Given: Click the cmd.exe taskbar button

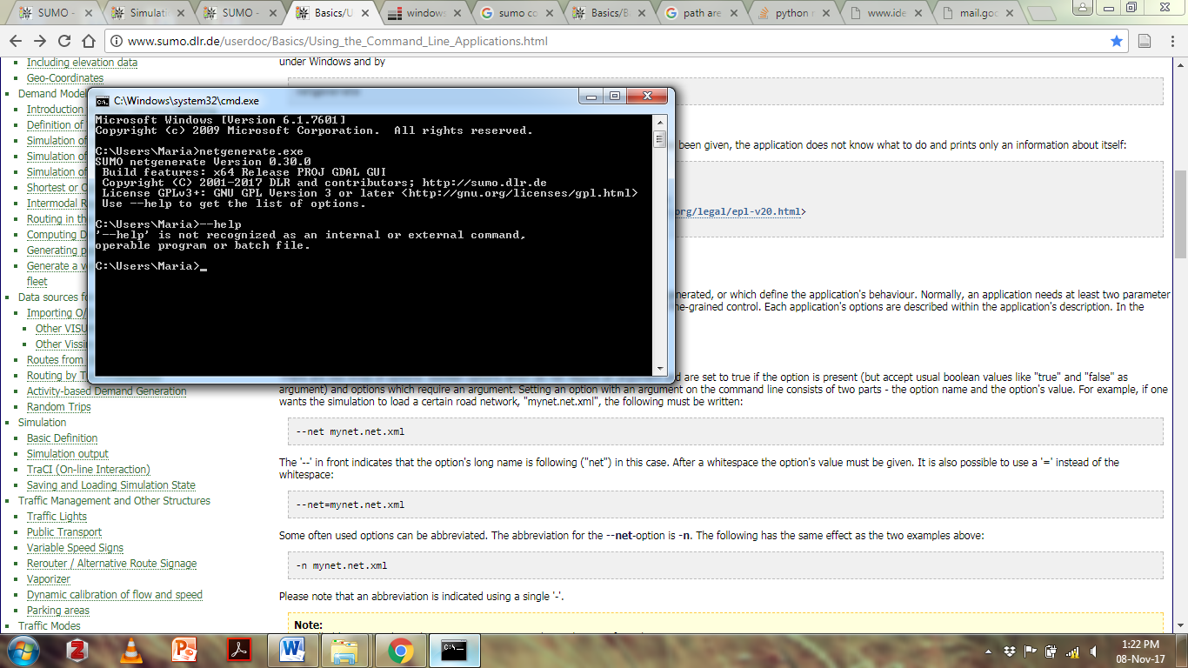Looking at the screenshot, I should [x=454, y=650].
